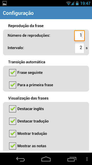Open the recent apps overview icon
The width and height of the screenshot is (92, 165).
pos(72,159)
